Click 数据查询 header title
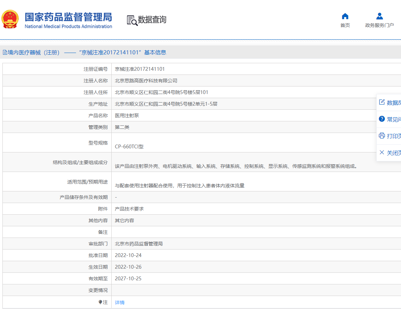This screenshot has height=309, width=401. 152,20
